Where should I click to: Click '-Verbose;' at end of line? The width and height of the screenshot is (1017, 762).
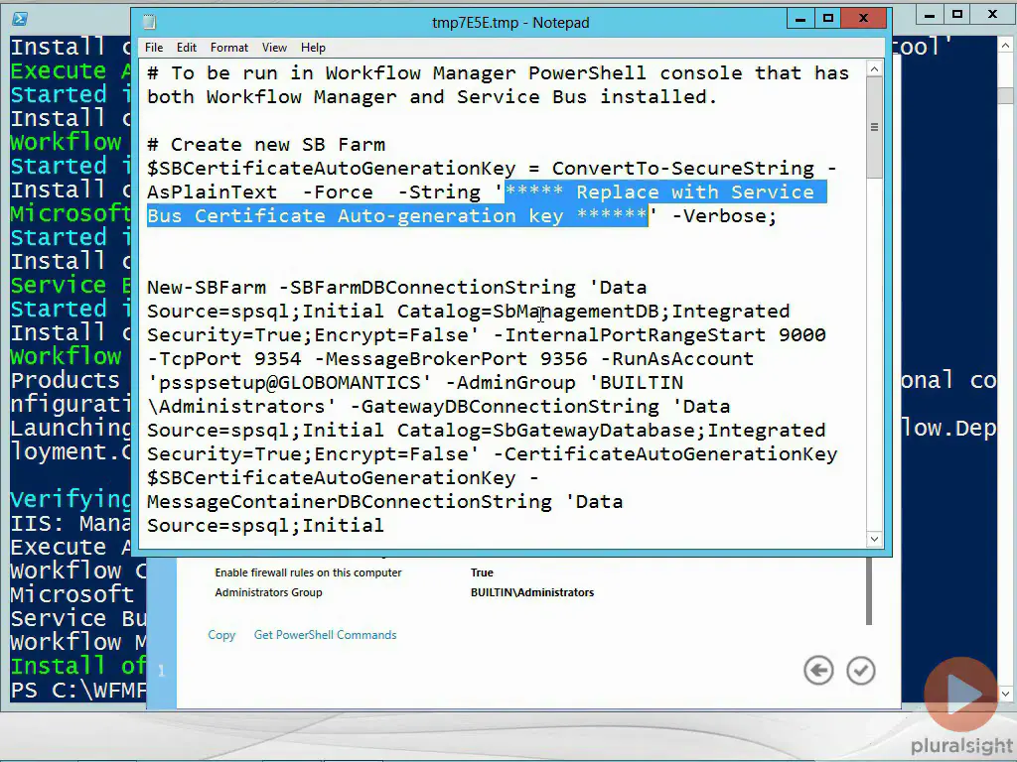tap(724, 216)
